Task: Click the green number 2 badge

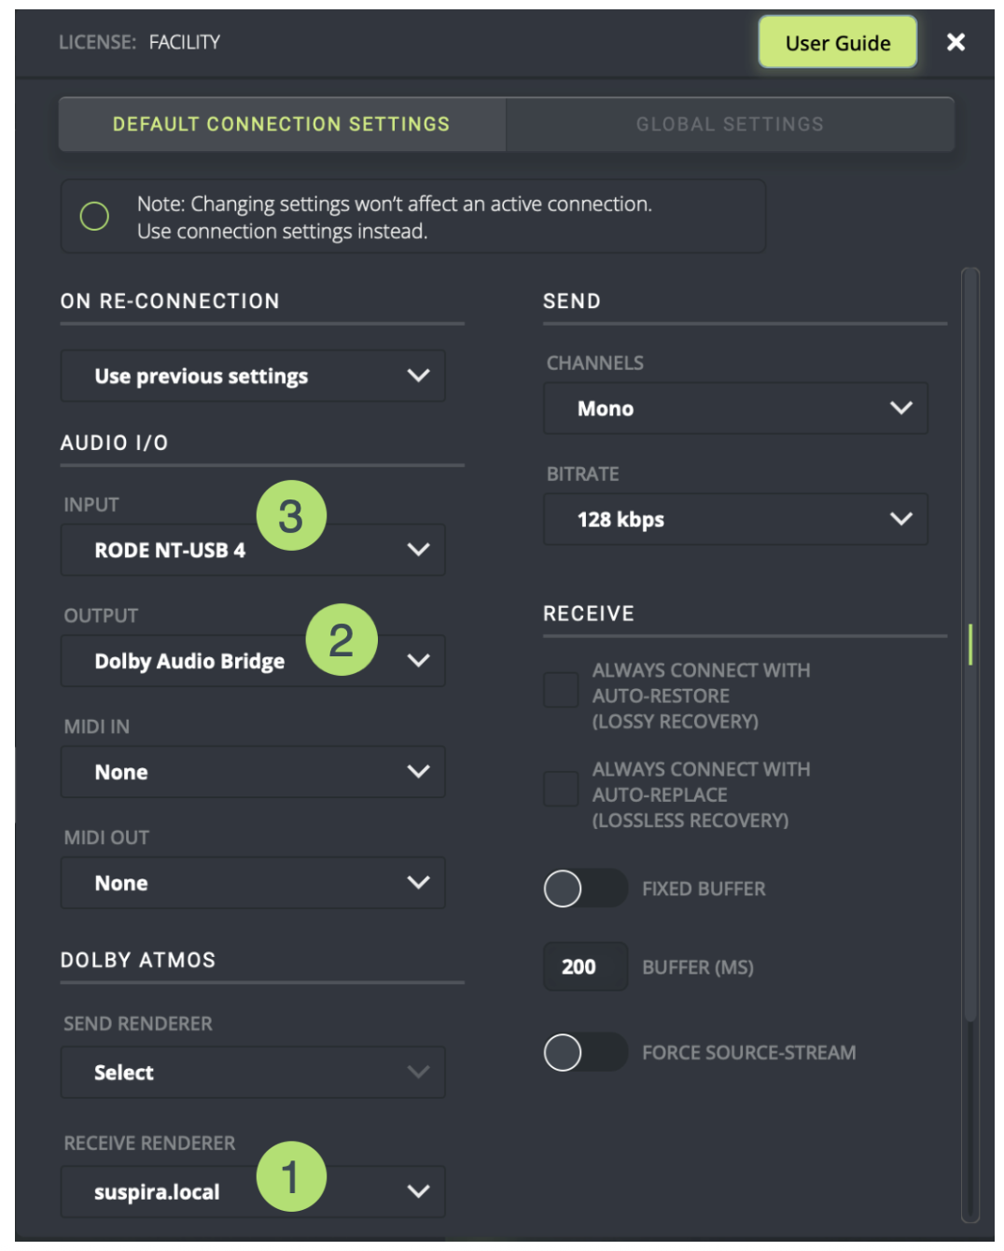Action: (342, 640)
